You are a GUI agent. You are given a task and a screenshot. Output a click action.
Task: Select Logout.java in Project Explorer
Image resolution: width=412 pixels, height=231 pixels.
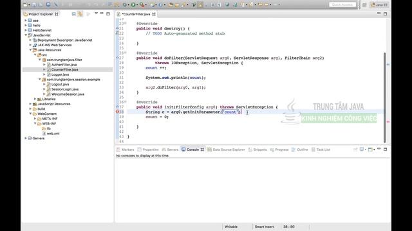coord(60,84)
